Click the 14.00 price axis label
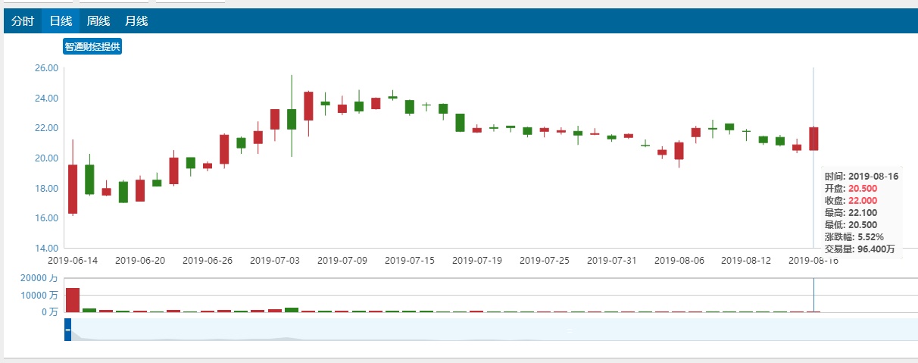 (x=46, y=248)
